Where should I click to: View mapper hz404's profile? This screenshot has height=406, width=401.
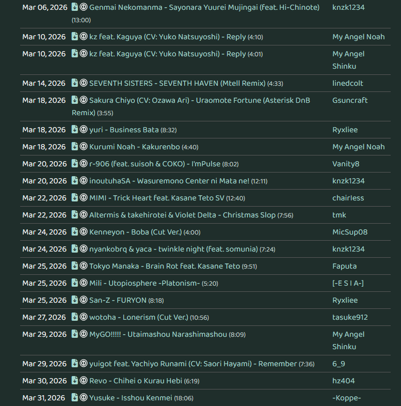click(x=344, y=381)
